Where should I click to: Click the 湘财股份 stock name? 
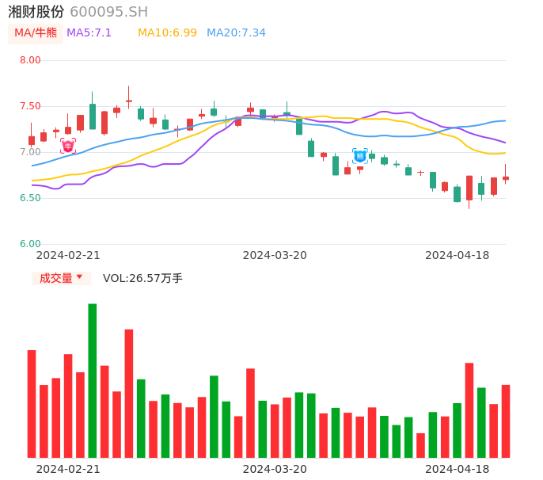point(36,11)
